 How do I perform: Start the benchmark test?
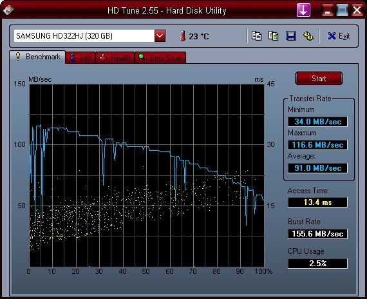pos(319,79)
